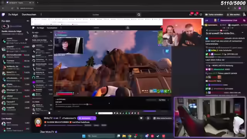Collapse the chat panel arrow icon
This screenshot has width=247, height=139.
[207, 20]
